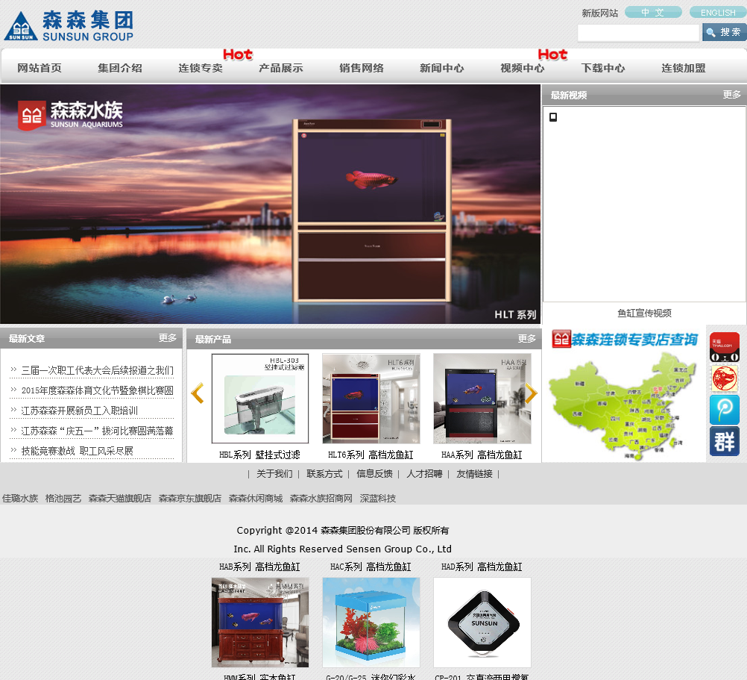This screenshot has width=747, height=680.
Task: Click the China store map image
Action: point(623,405)
